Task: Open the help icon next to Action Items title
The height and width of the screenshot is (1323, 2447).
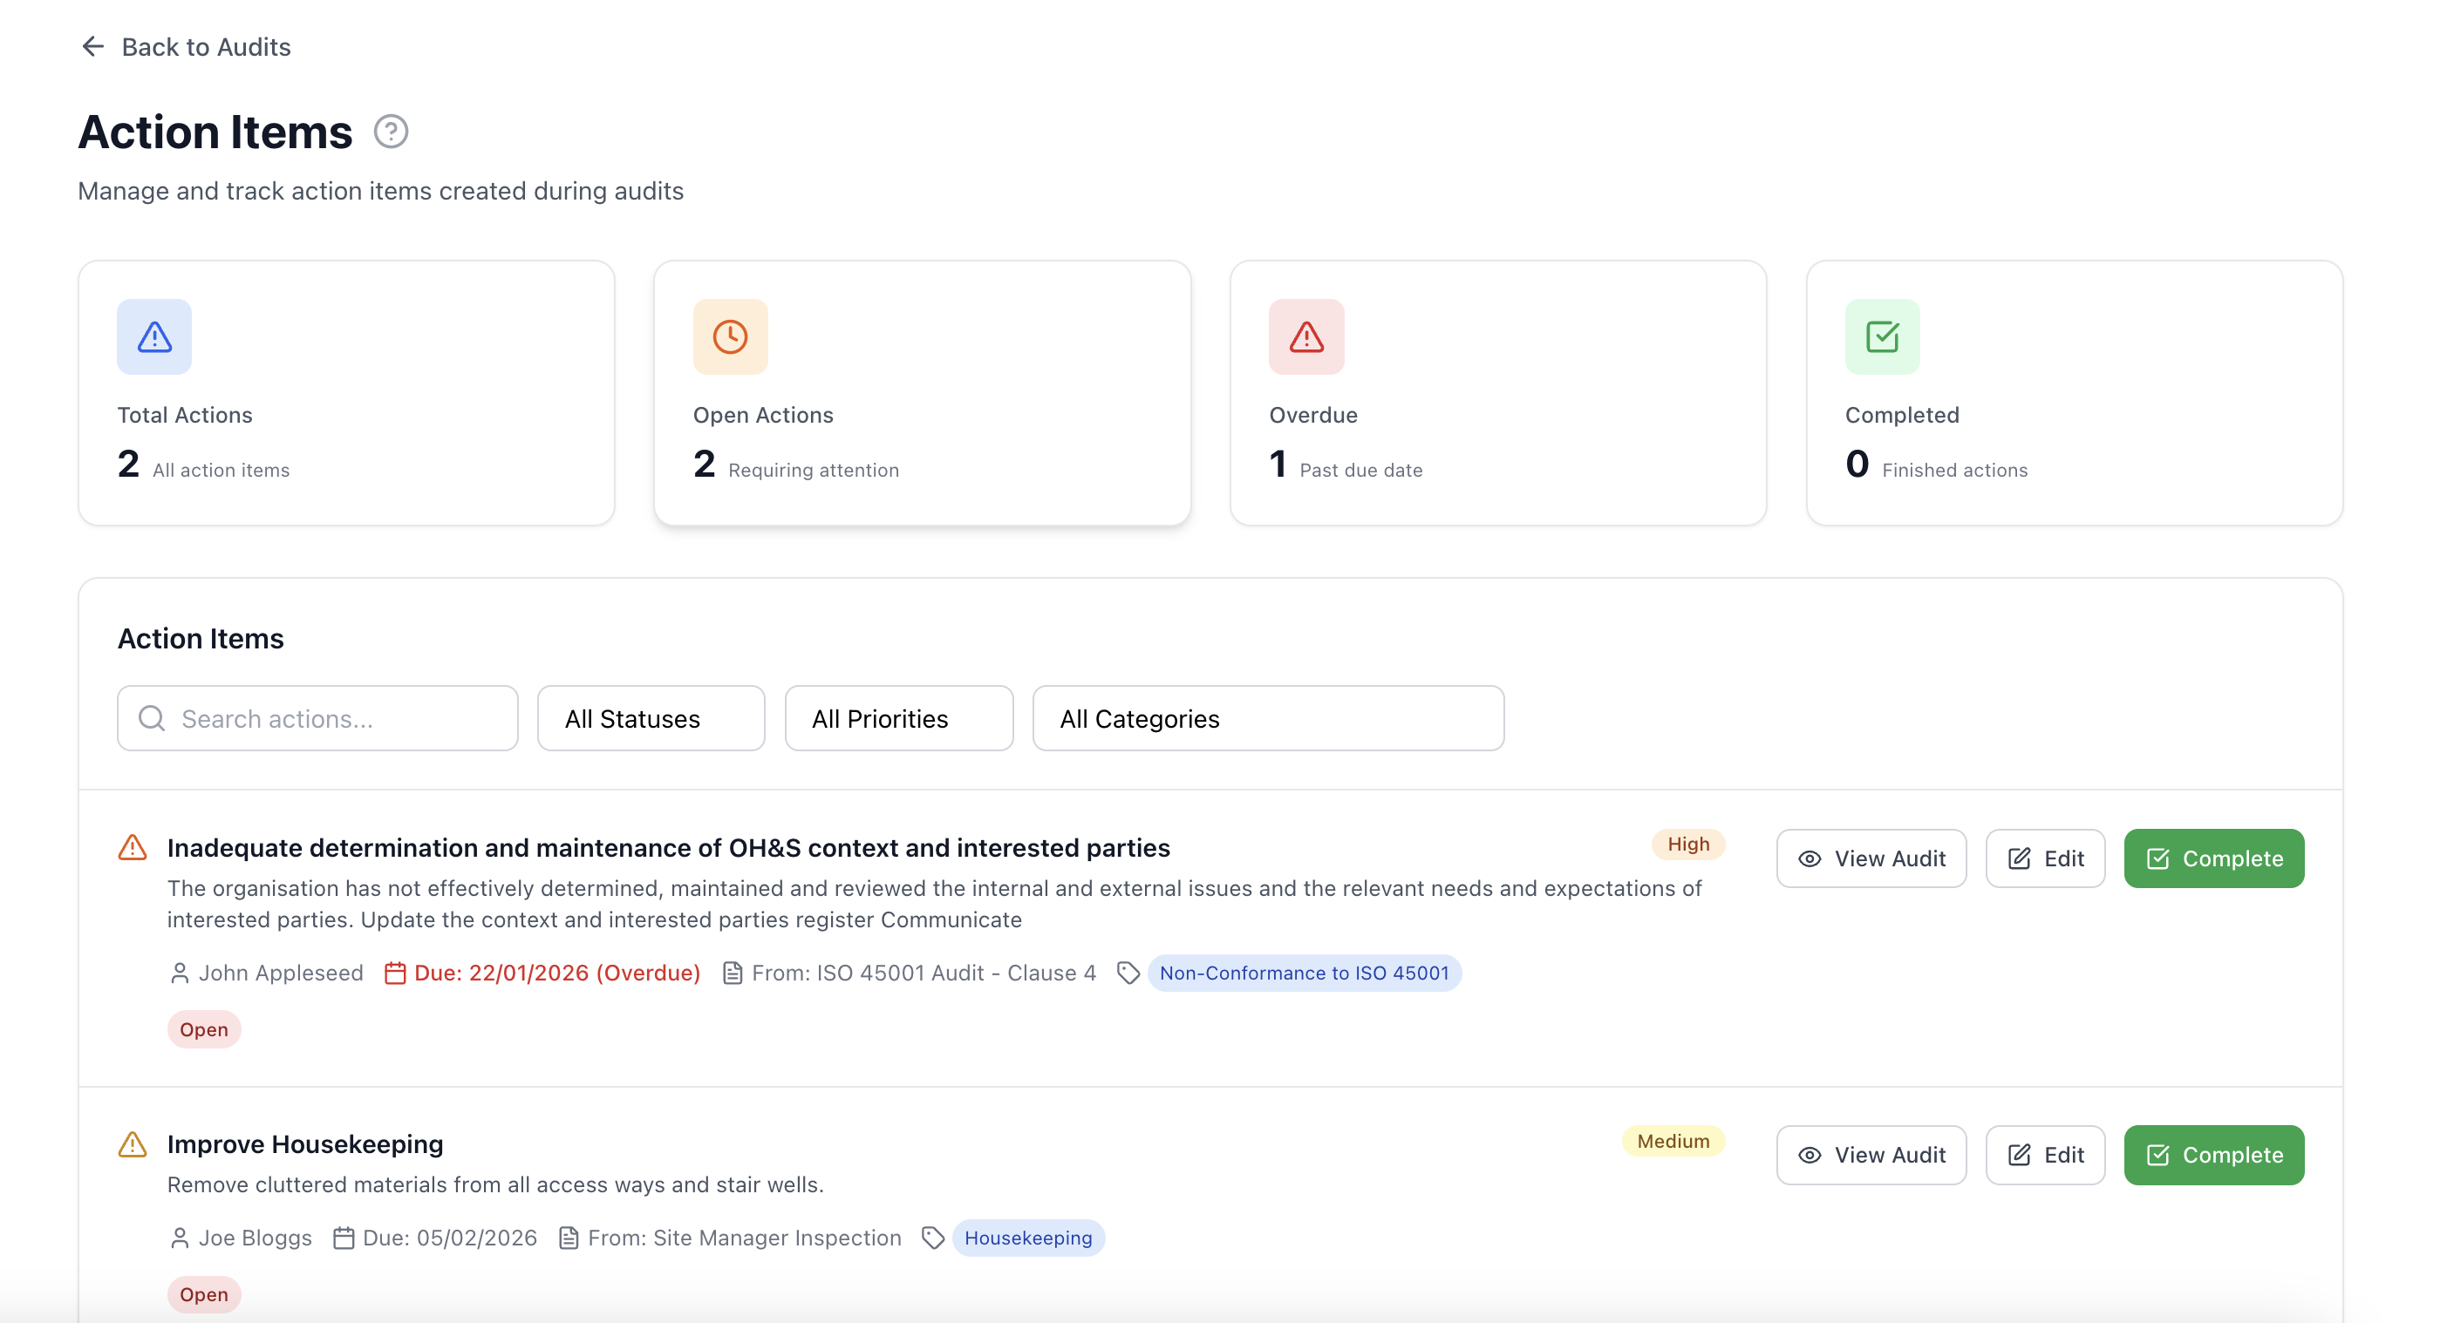Action: pos(390,130)
